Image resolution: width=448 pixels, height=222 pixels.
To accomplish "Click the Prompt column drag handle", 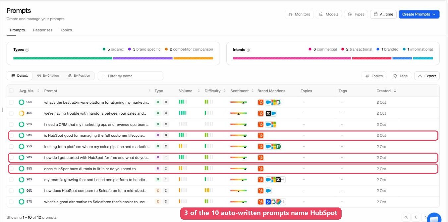I will point(150,91).
